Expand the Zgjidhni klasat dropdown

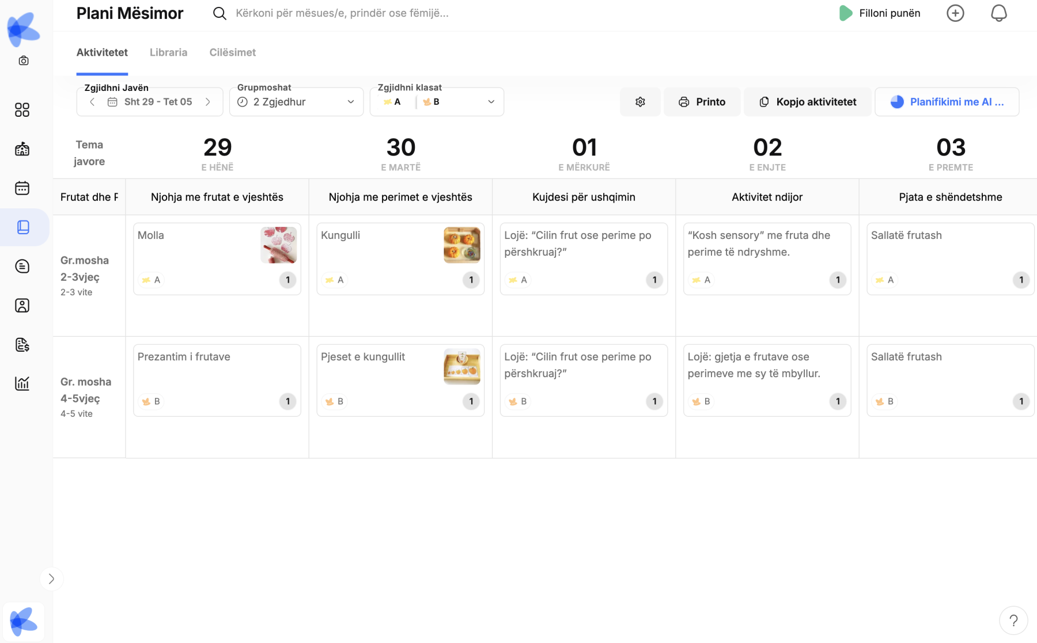point(437,102)
